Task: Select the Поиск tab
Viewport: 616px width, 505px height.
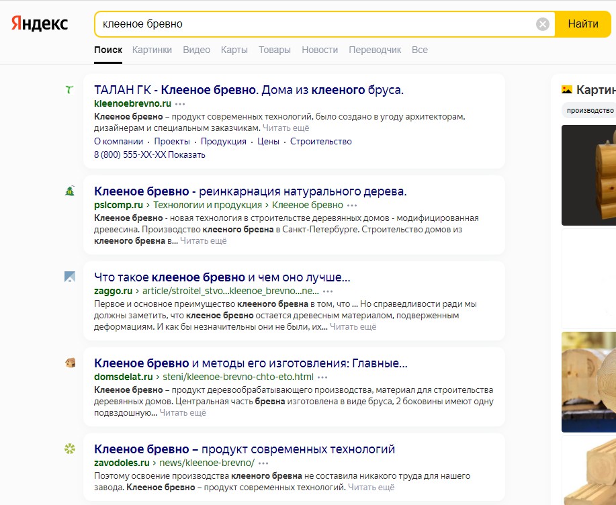Action: pos(108,50)
